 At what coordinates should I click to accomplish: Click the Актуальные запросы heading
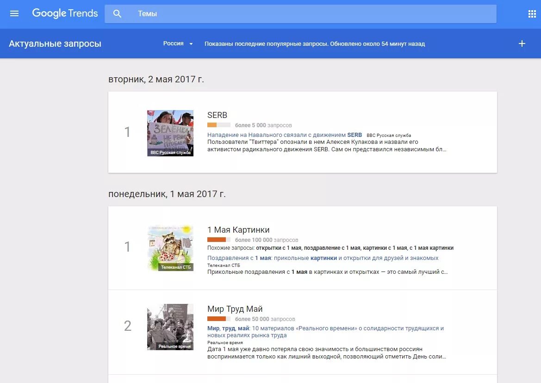coord(55,44)
